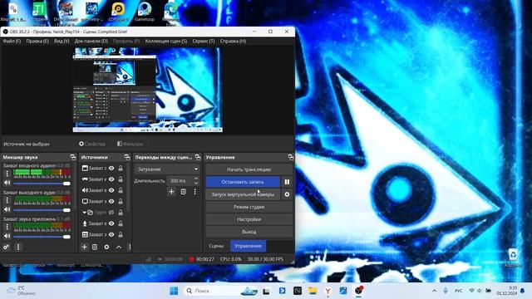The width and height of the screenshot is (532, 299).
Task: Hide the speaker audio capture source eye
Action: [111, 190]
